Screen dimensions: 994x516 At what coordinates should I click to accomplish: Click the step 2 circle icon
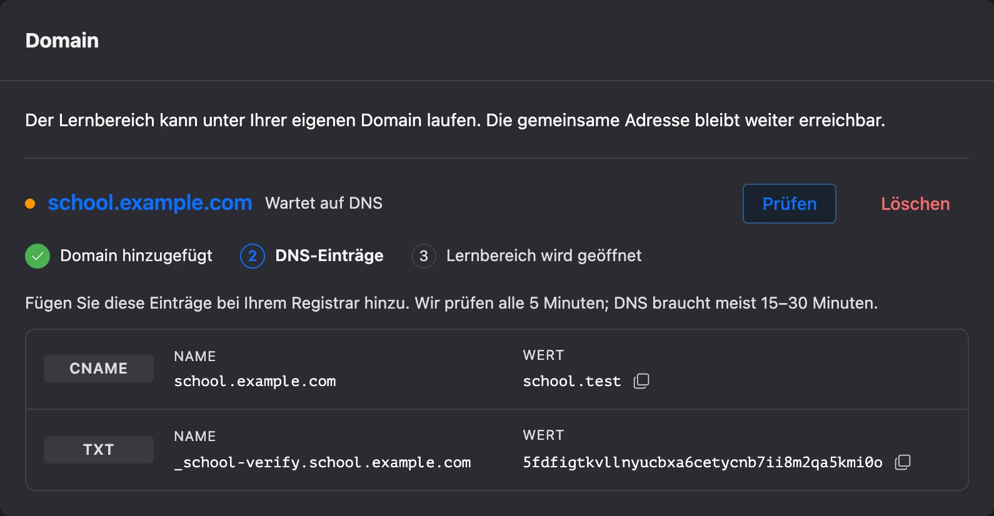click(x=253, y=256)
